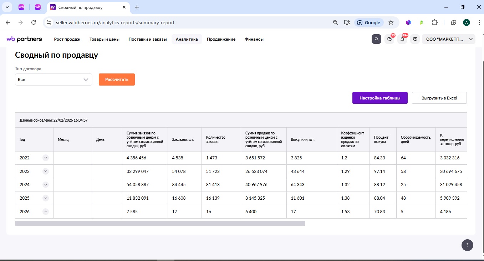Screen dimensions: 484x261
Task: Open the Настройка таблицы settings
Action: (380, 98)
